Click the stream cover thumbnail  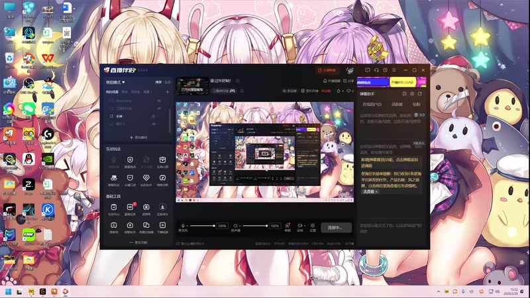point(192,86)
